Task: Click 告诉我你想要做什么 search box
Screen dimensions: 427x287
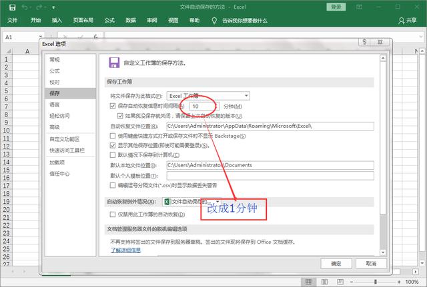Action: (x=245, y=21)
